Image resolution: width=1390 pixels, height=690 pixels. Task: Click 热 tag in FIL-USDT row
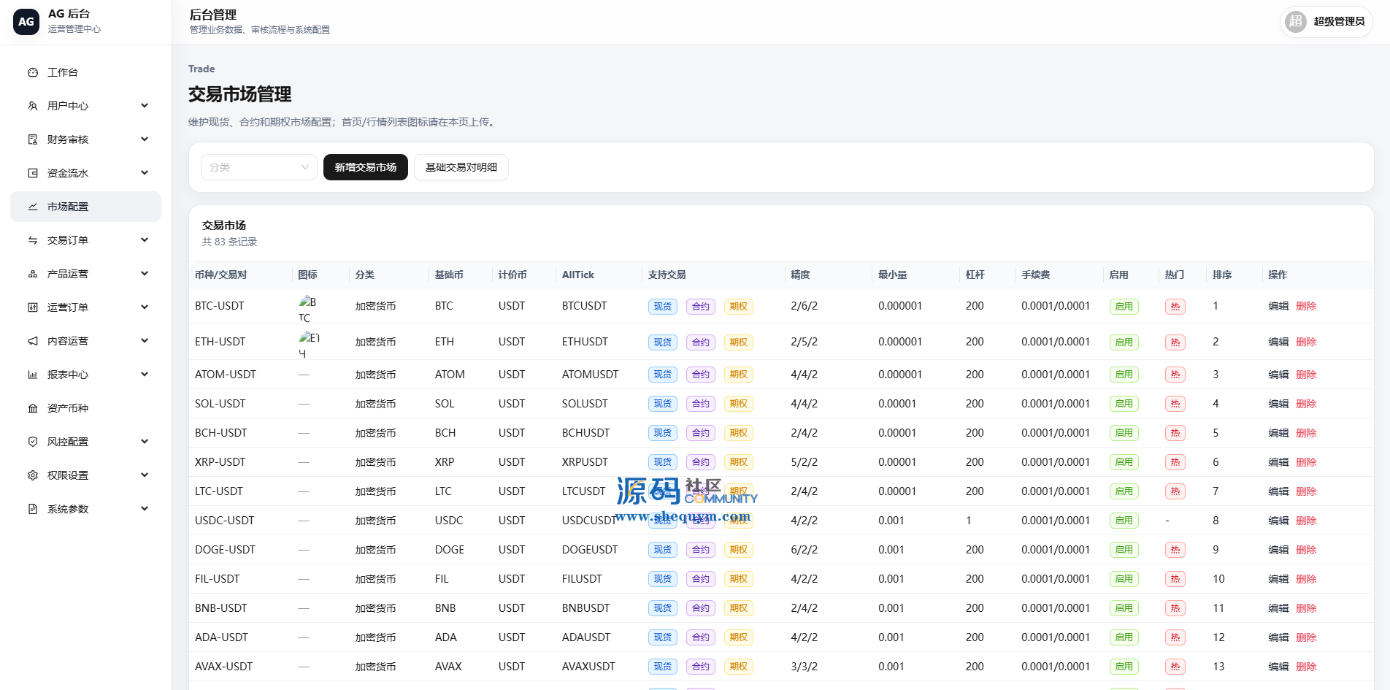[1175, 579]
